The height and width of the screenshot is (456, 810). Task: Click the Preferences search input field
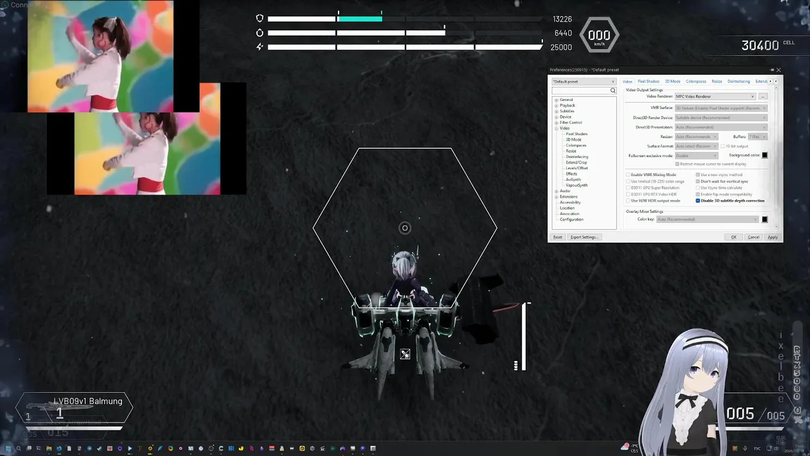coord(580,91)
